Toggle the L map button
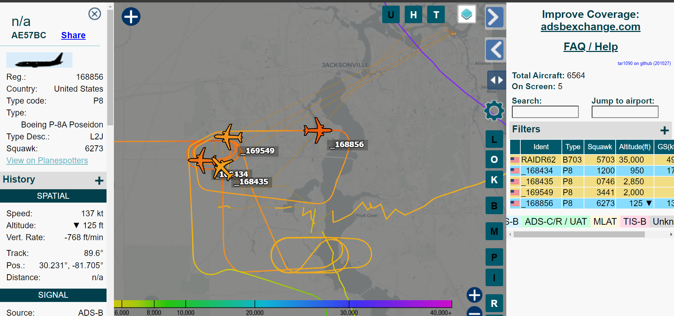This screenshot has height=316, width=674. pos(494,139)
